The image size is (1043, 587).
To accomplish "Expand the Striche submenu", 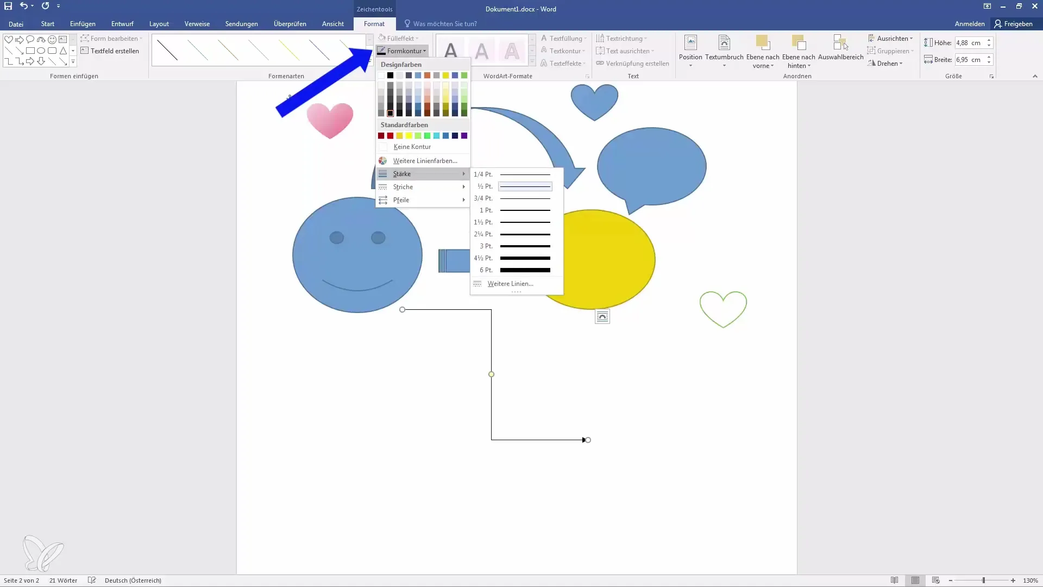I will point(423,187).
